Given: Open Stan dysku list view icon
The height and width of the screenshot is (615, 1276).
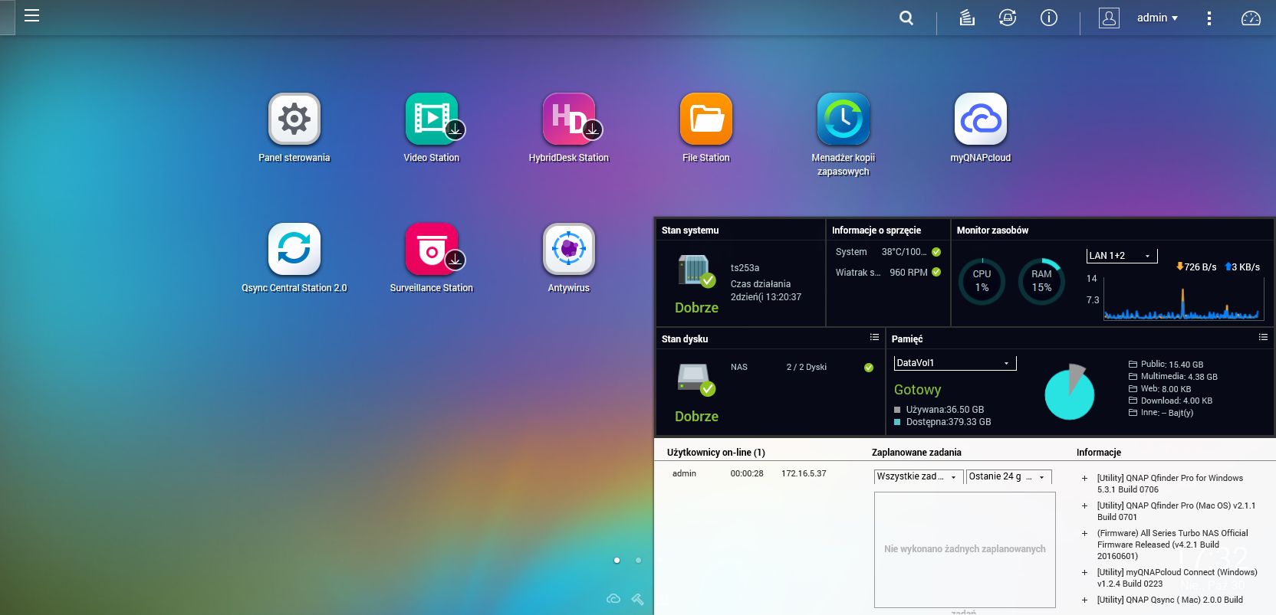Looking at the screenshot, I should click(x=874, y=337).
